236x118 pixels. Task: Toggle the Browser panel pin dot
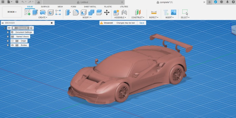(52, 23)
